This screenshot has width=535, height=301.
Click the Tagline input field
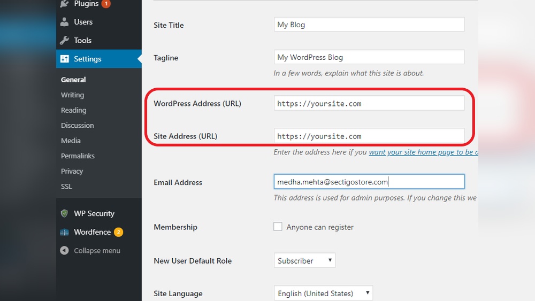pos(369,57)
